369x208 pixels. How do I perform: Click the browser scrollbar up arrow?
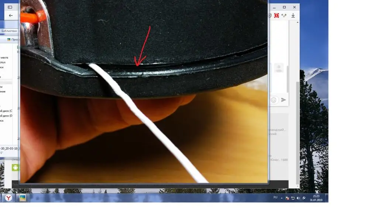click(298, 22)
